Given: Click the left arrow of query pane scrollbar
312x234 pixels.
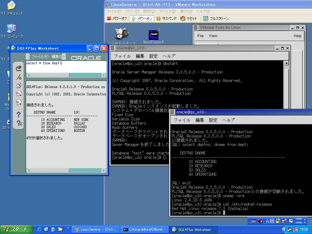Looking at the screenshot, I should [x=28, y=75].
